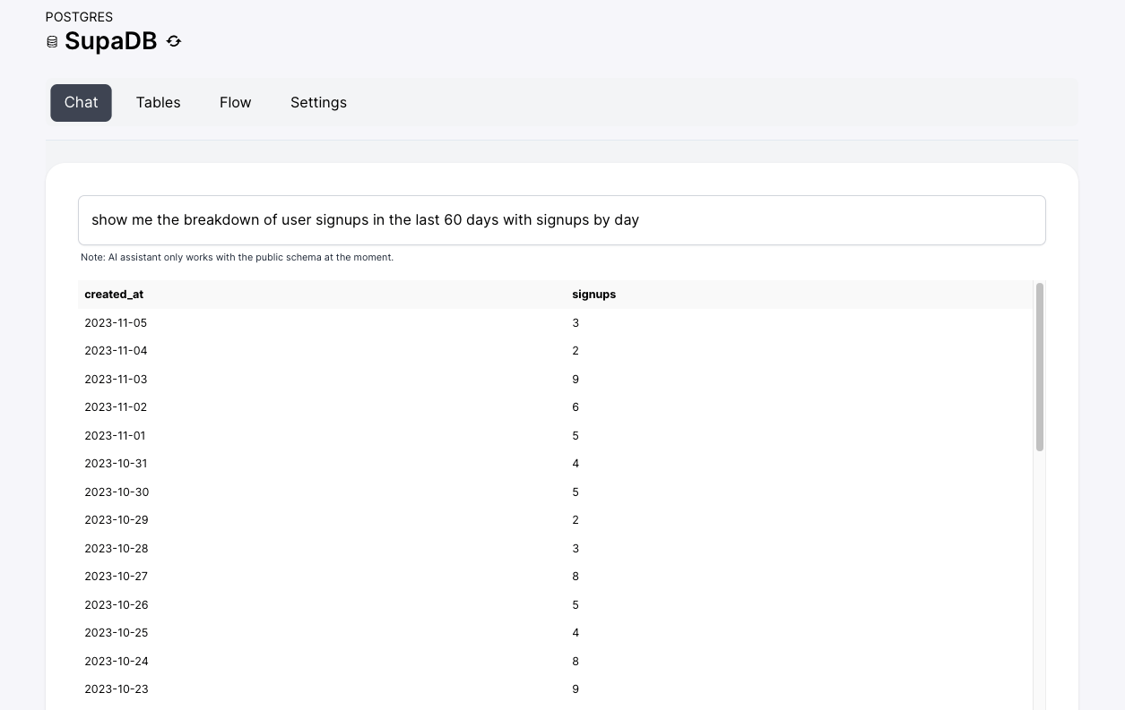The image size is (1125, 710).
Task: Click the signups value for 2023-10-27
Action: click(575, 577)
